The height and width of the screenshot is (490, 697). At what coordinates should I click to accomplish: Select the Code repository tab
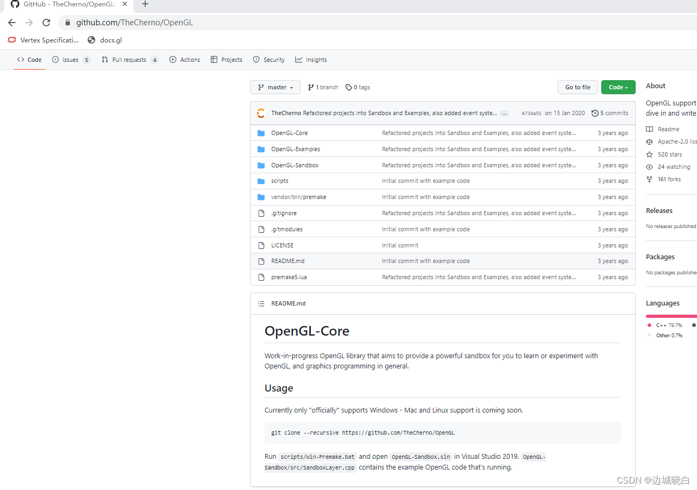[29, 60]
